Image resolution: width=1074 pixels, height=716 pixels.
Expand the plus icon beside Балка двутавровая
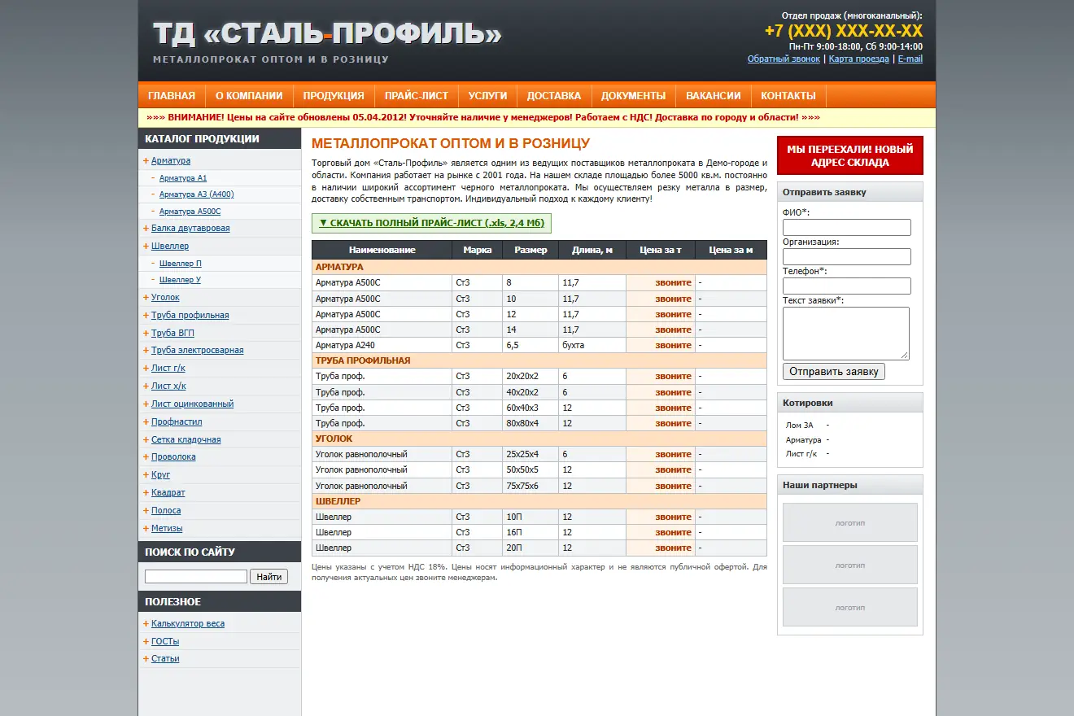click(146, 229)
